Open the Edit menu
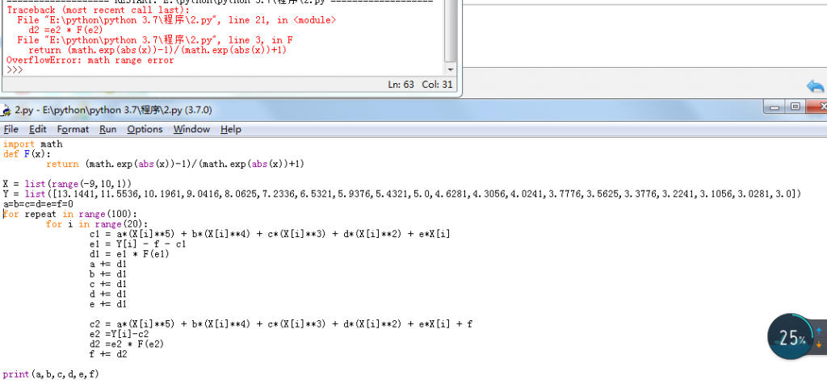 [x=37, y=129]
